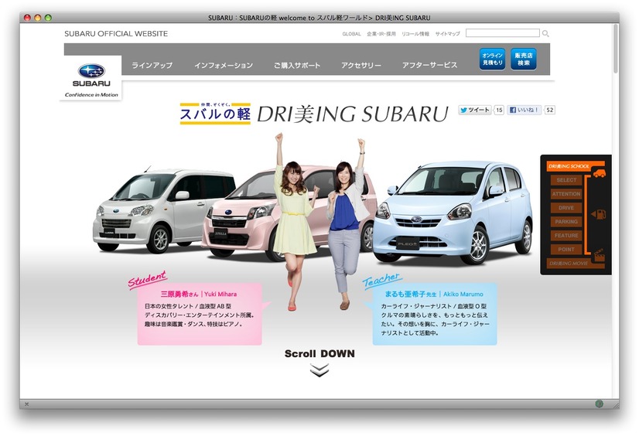The width and height of the screenshot is (639, 436).
Task: Open the 企業・IR・採用 link
Action: click(381, 34)
